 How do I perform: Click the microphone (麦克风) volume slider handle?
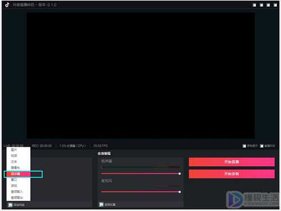pos(179,192)
